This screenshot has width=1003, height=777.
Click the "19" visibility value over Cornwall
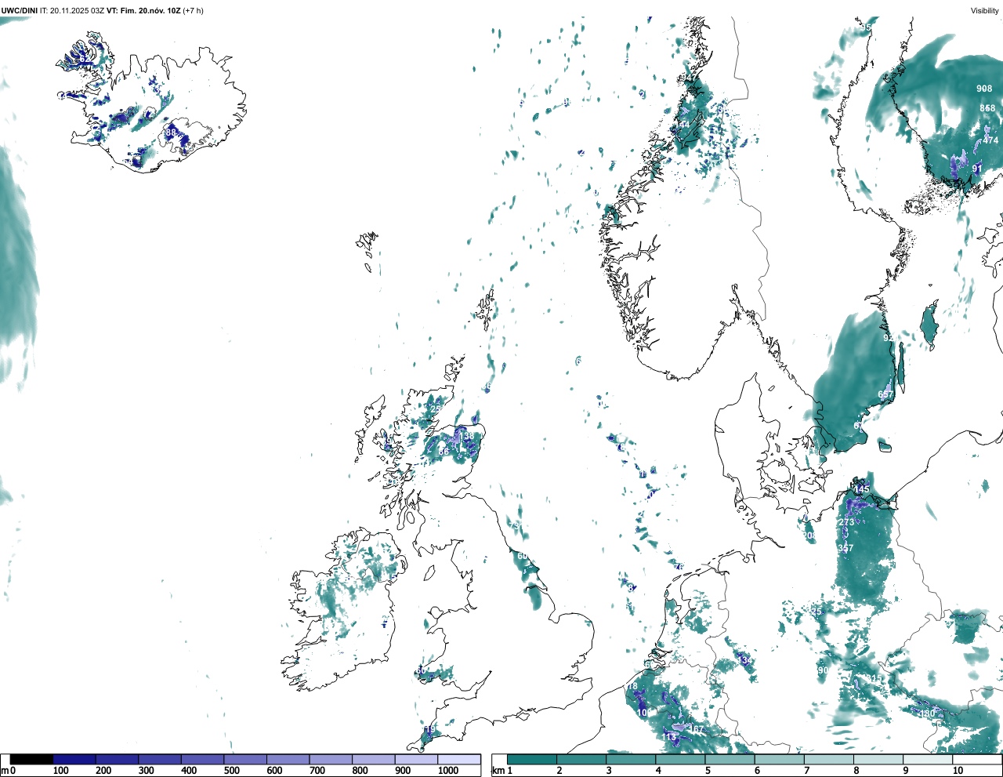[429, 730]
